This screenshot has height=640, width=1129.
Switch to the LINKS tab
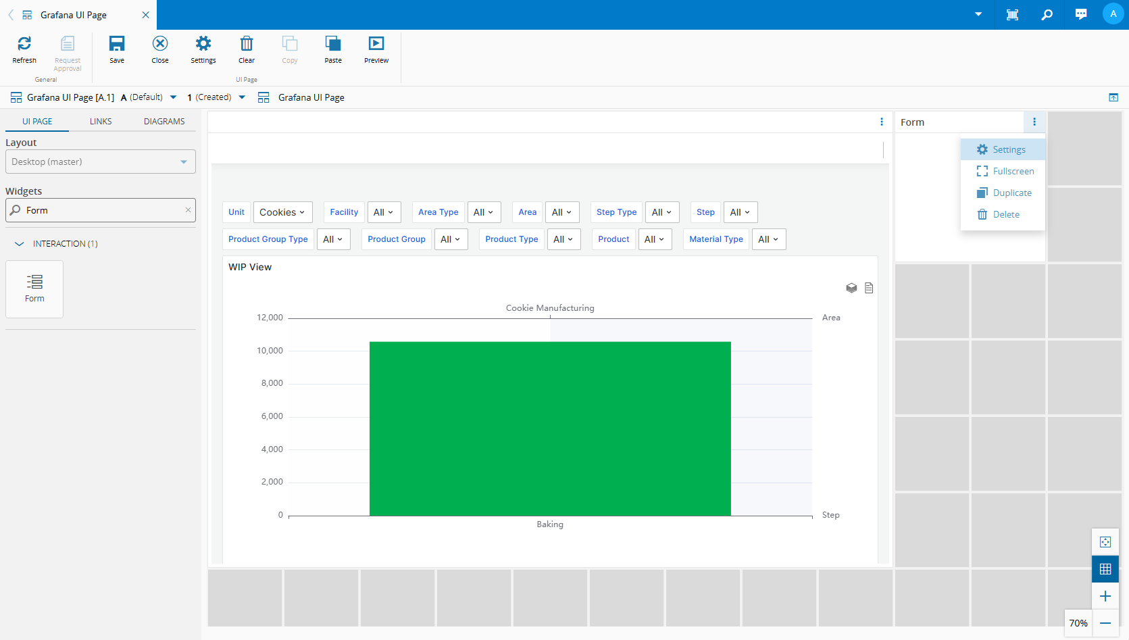pos(101,122)
